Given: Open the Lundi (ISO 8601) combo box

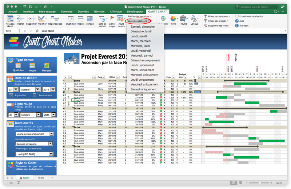Looking at the screenshot, I should pos(34,154).
